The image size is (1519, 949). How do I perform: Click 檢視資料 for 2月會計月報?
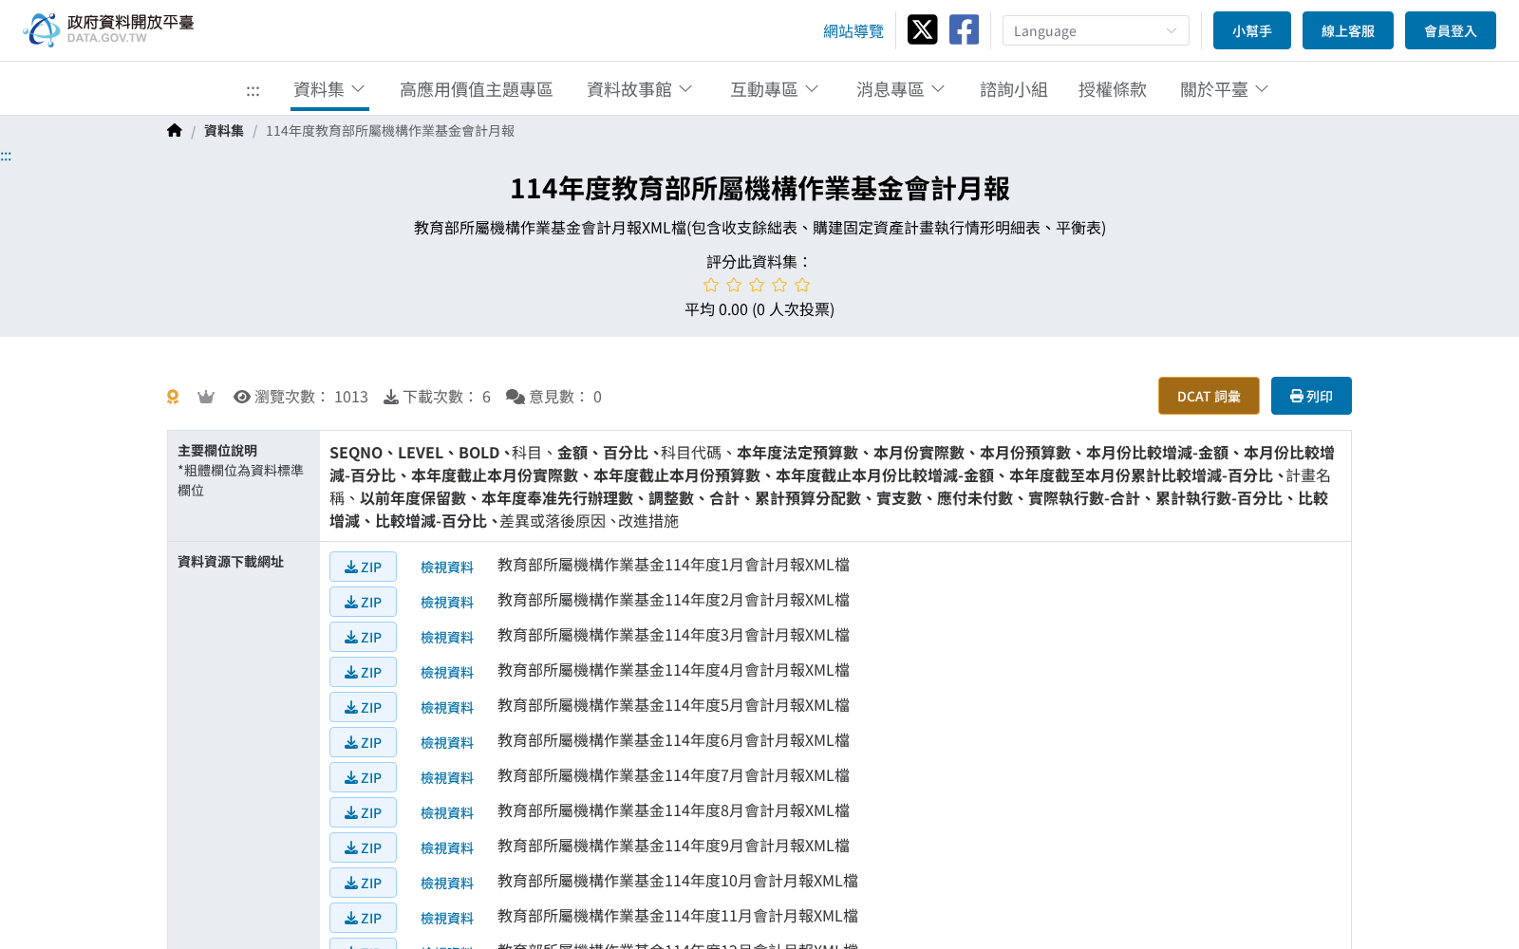[447, 602]
